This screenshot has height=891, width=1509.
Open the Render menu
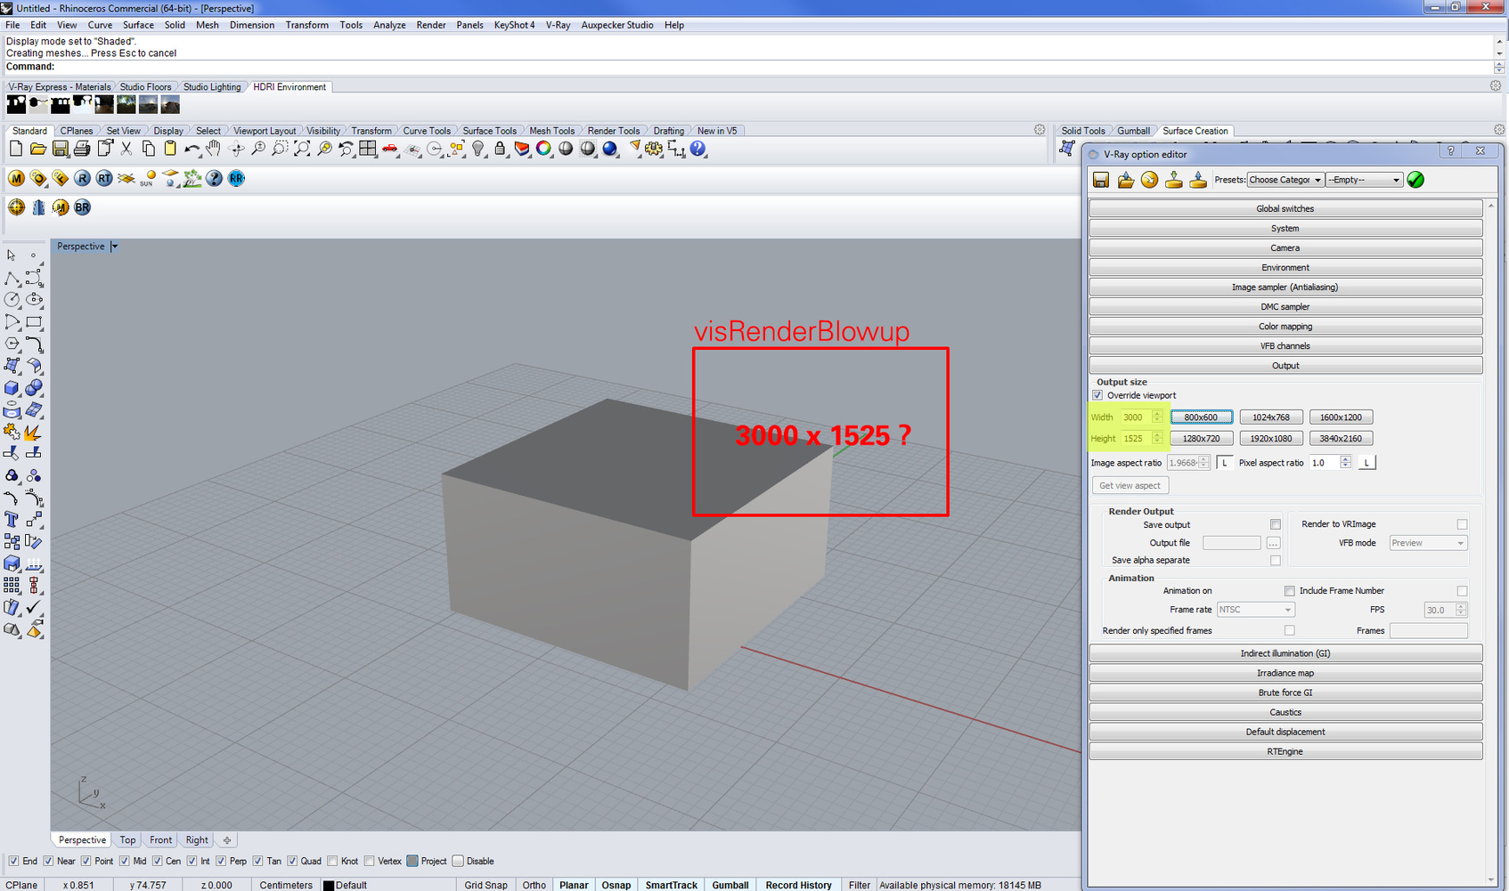point(431,25)
